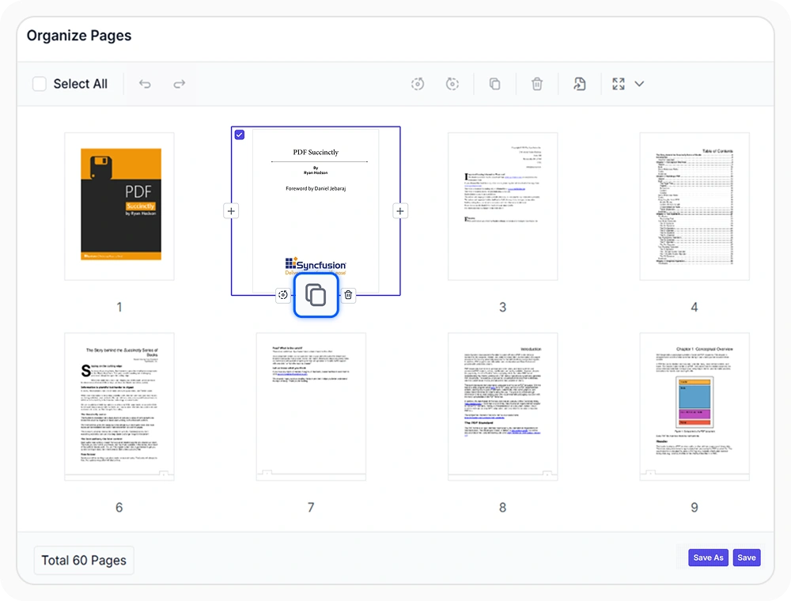Select the Chapter 1 page 9 thumbnail
This screenshot has width=791, height=601.
(694, 406)
